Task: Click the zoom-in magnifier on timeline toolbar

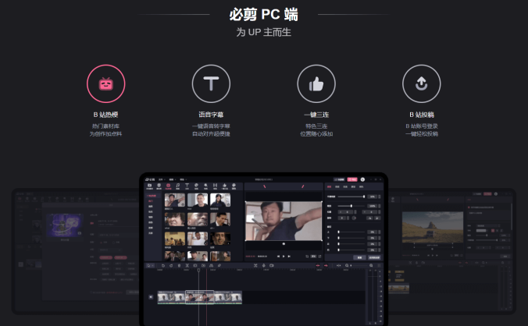Action: (x=371, y=265)
